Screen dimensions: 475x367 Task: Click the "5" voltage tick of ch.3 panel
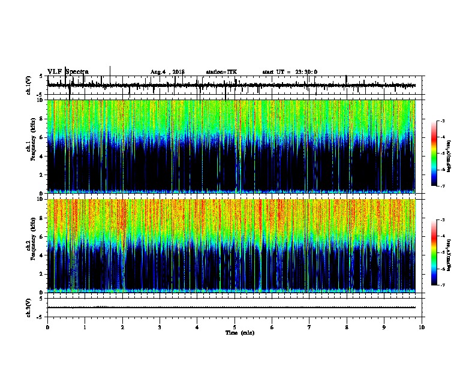tap(41, 299)
